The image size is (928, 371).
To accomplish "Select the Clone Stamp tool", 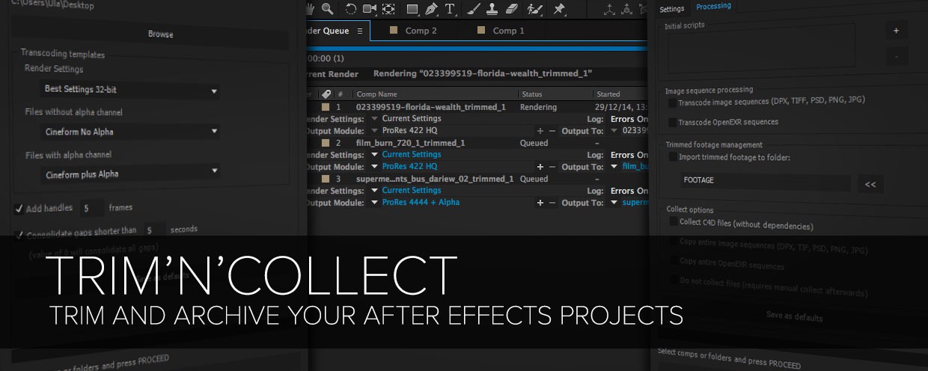I will pos(492,9).
